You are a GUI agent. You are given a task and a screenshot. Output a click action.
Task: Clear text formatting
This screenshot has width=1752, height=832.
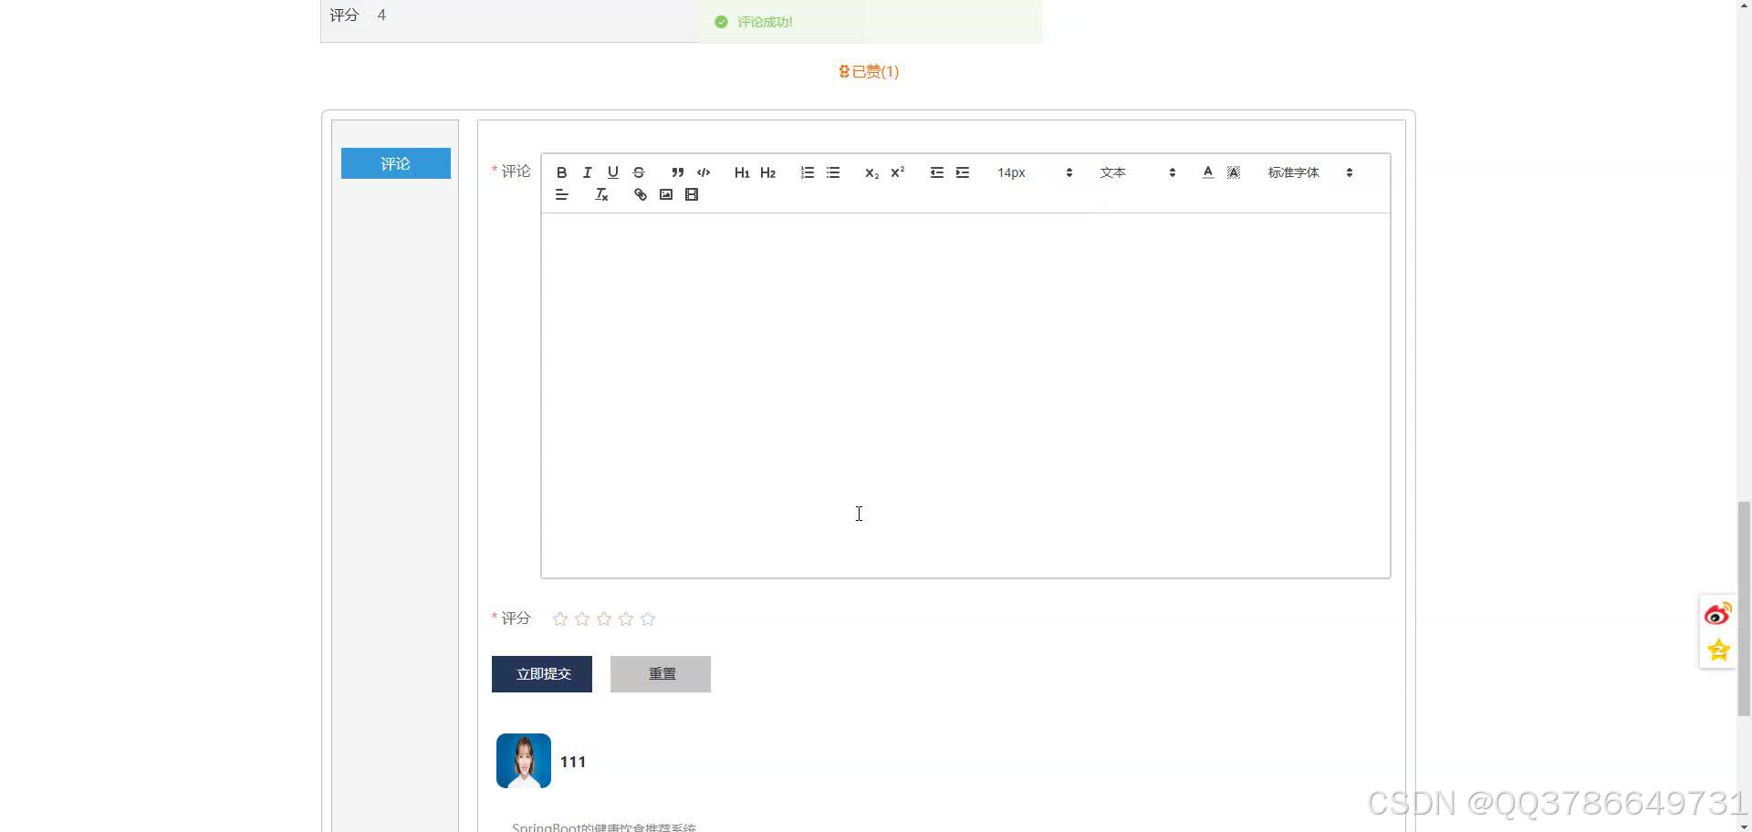(601, 194)
